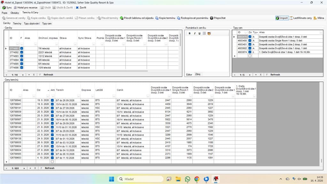Toggle the checkbox for price type 4803874

(x=250, y=52)
